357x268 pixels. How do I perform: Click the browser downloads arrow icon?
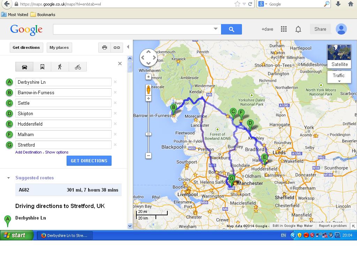click(x=338, y=4)
